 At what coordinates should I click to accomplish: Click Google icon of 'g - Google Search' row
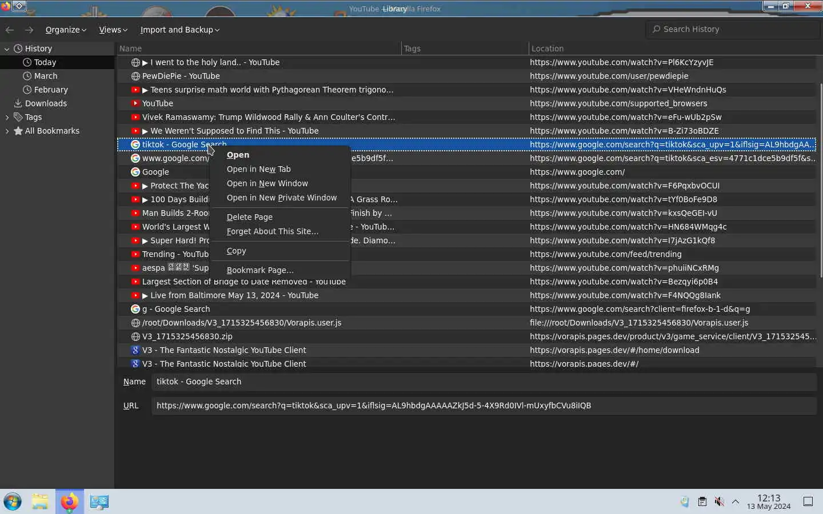point(135,309)
